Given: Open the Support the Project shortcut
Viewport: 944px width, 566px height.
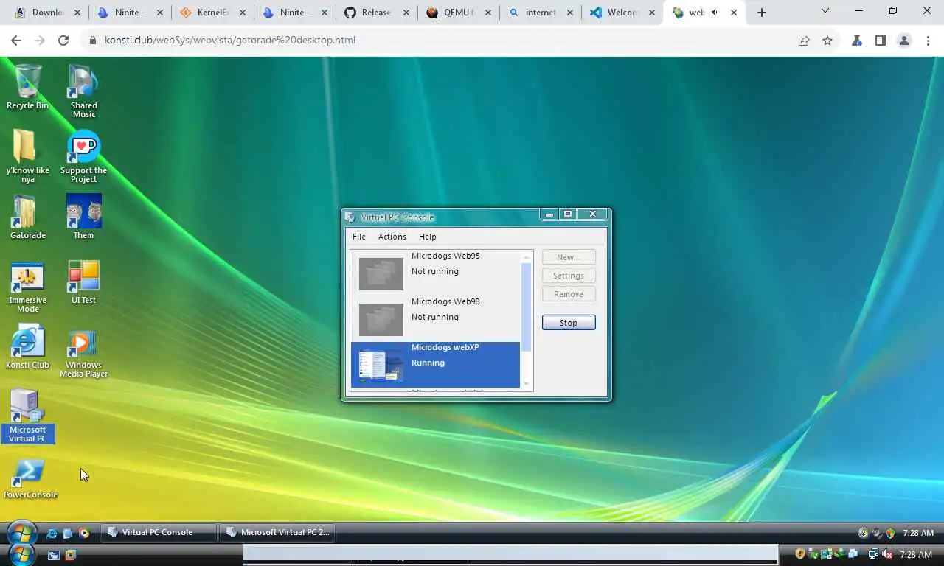Looking at the screenshot, I should pos(83,156).
